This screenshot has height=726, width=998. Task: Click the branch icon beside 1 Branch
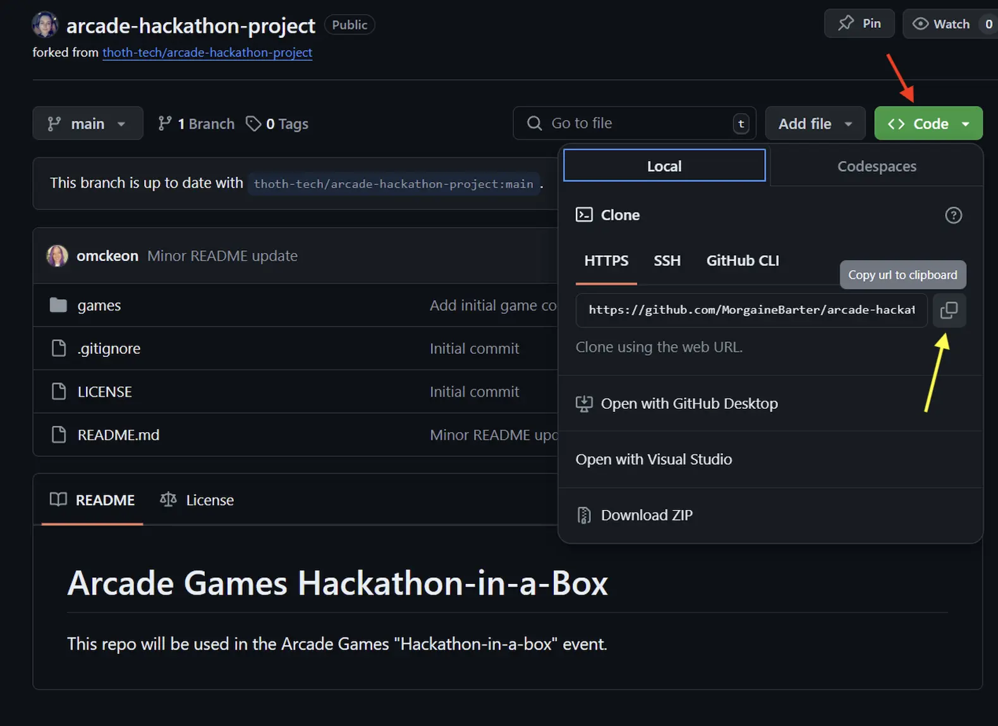(165, 124)
